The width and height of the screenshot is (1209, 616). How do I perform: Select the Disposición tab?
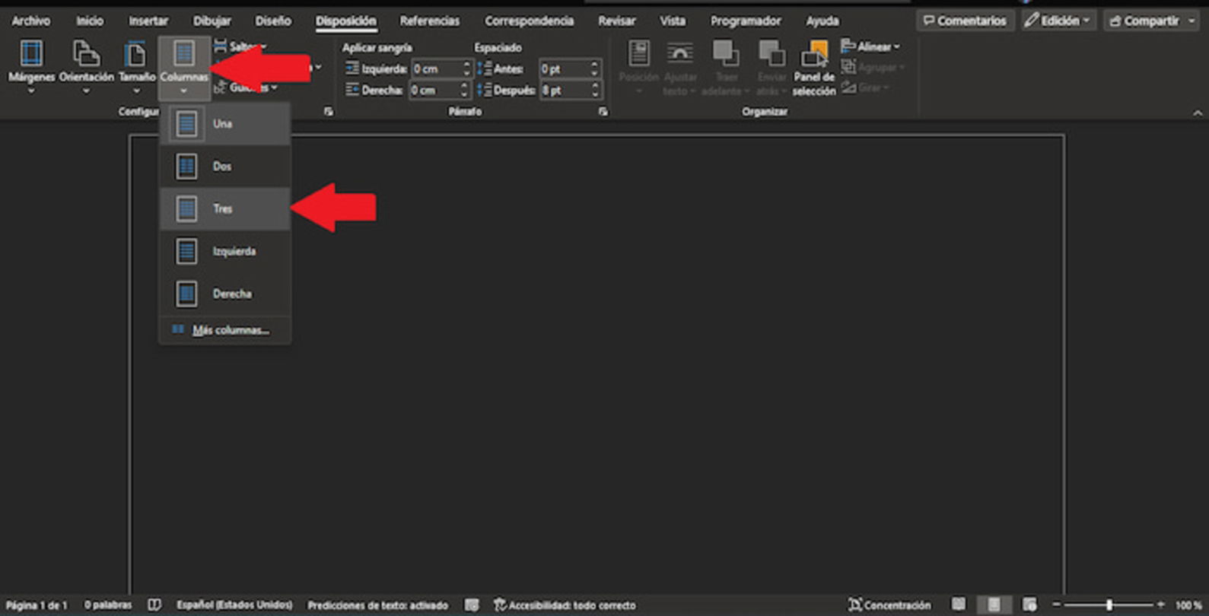[346, 21]
